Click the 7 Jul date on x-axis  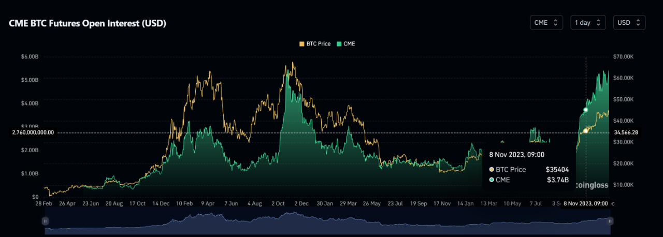click(x=537, y=204)
